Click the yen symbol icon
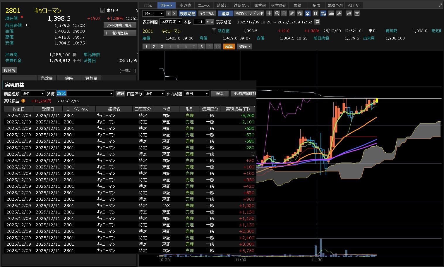 pos(307,13)
